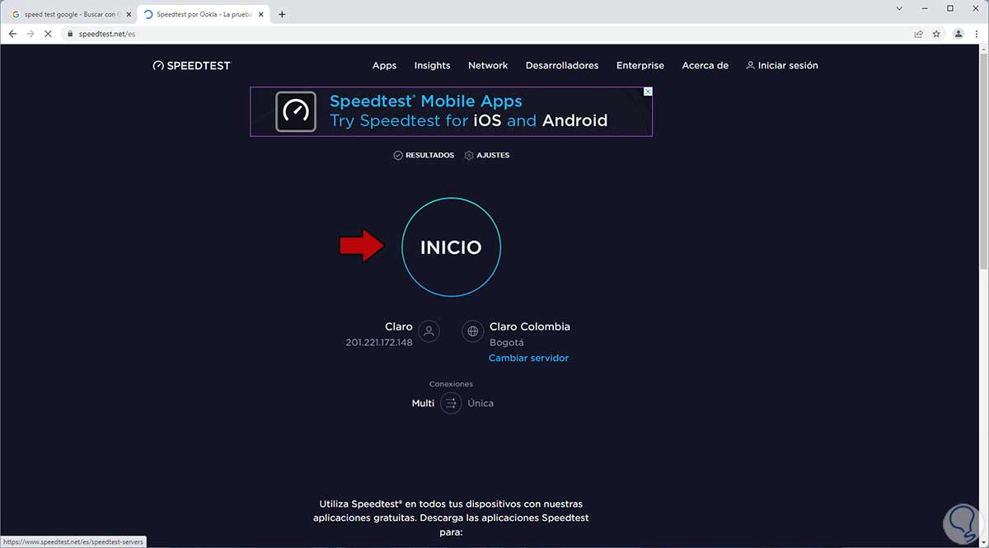
Task: Click the Conexiones label
Action: pos(451,384)
